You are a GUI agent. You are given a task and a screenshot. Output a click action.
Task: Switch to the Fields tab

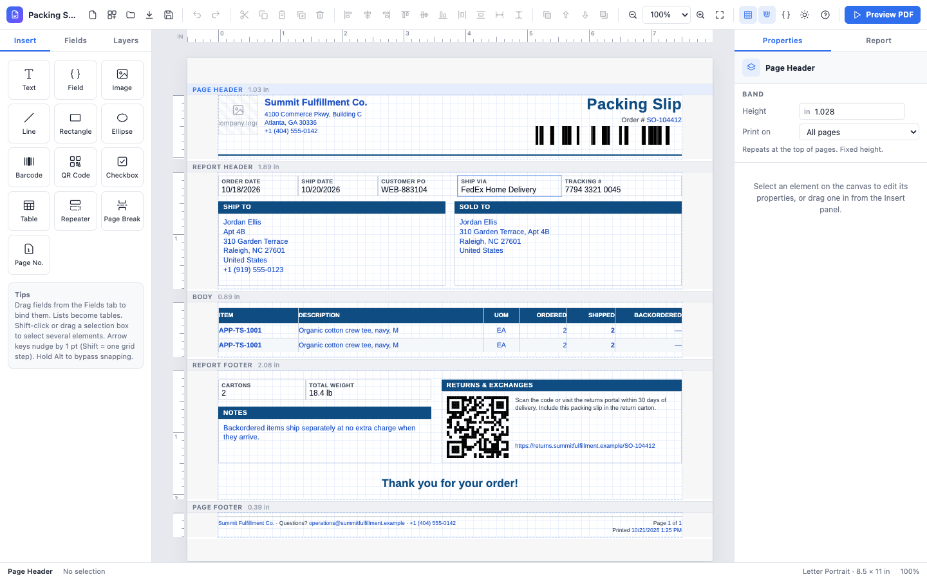pyautogui.click(x=75, y=41)
